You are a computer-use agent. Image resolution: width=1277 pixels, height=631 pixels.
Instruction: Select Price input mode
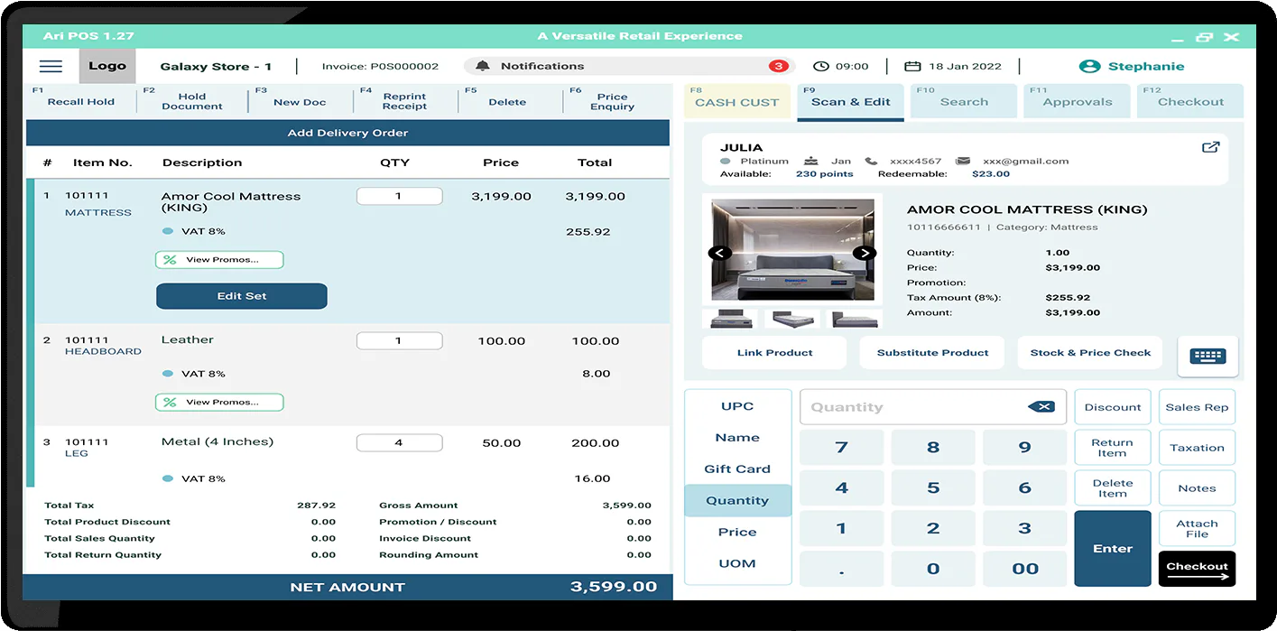pyautogui.click(x=737, y=533)
